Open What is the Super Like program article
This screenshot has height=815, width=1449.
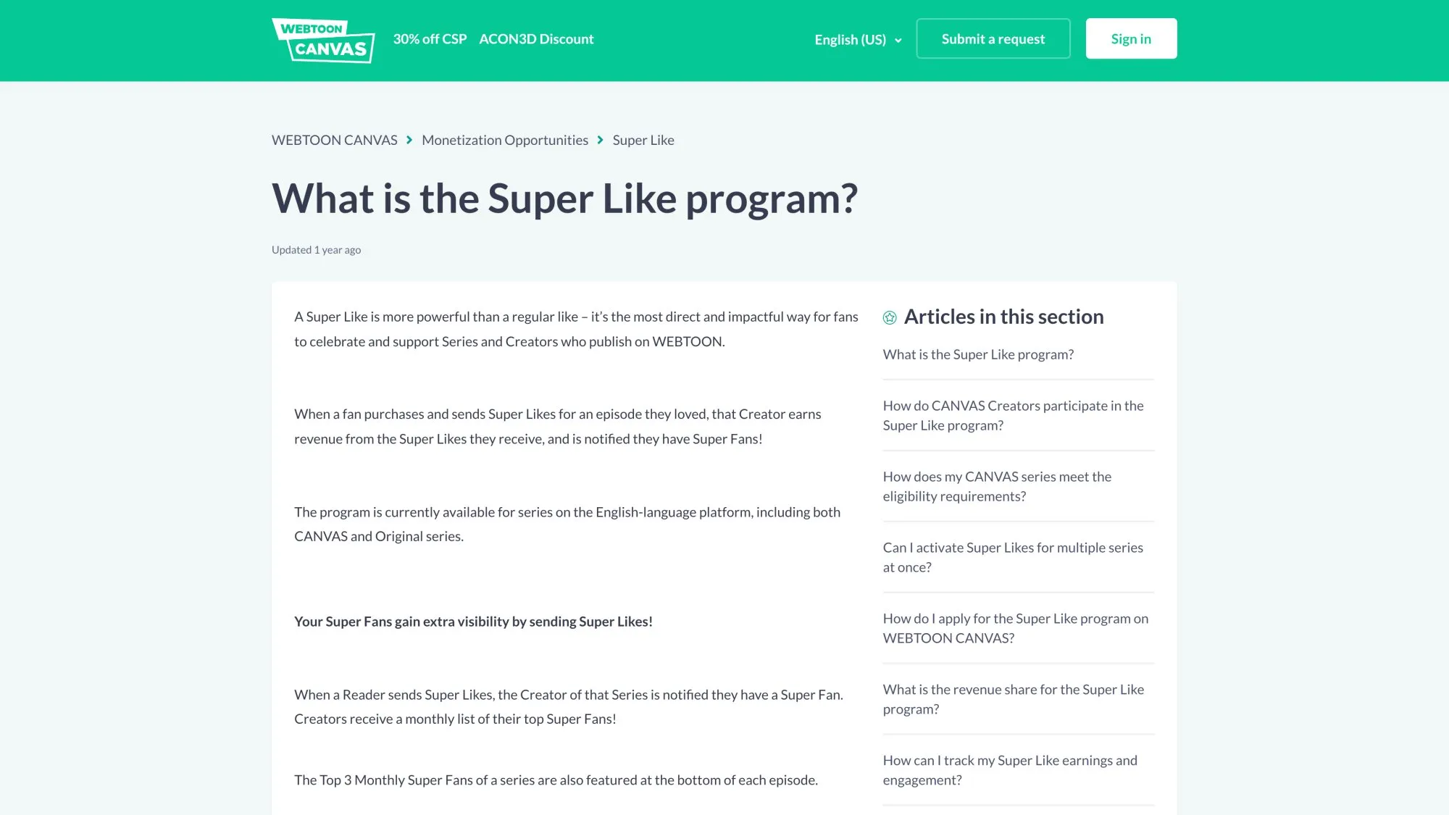[x=978, y=354]
